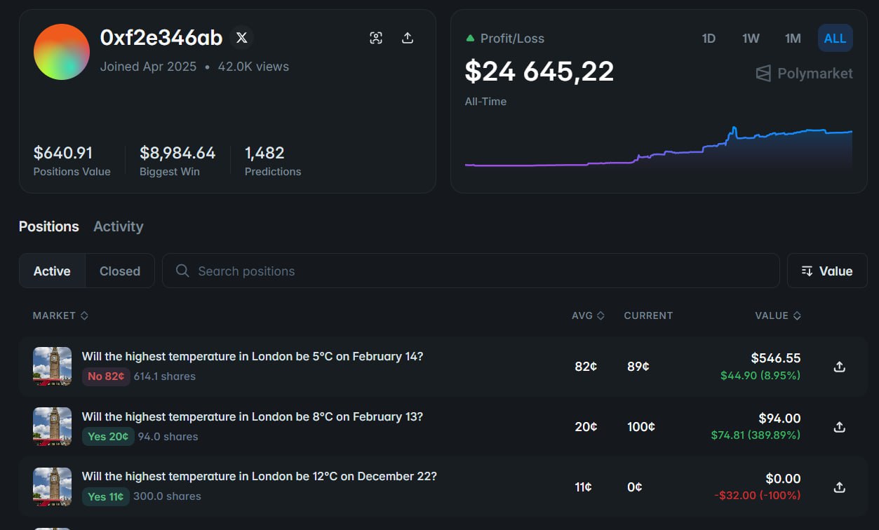Switch to the Activity tab
Image resolution: width=879 pixels, height=530 pixels.
118,226
